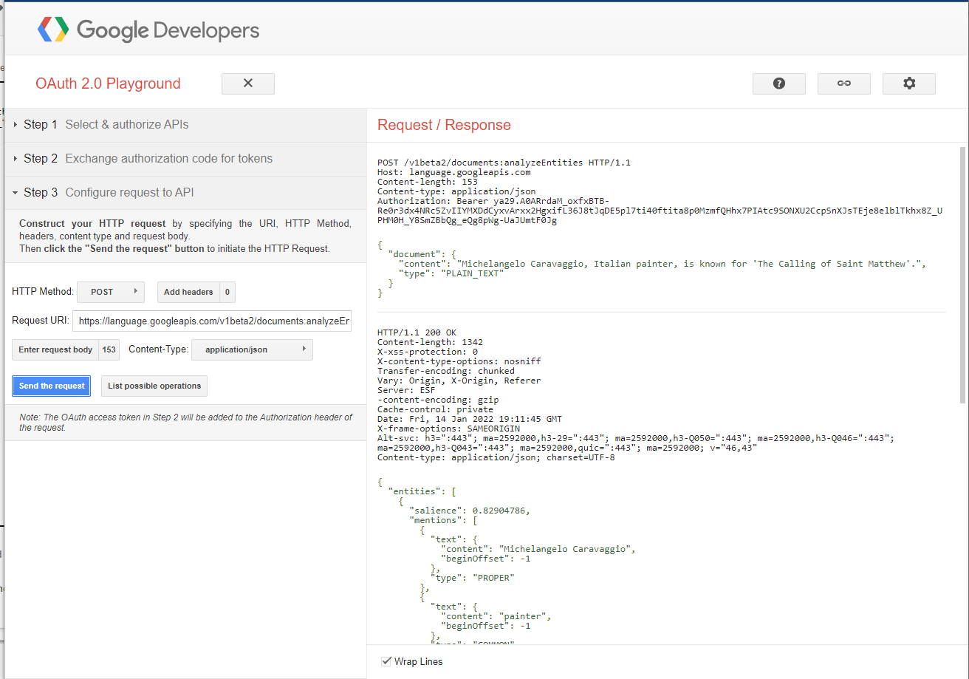Click the multicolored chevron logo icon
Viewport: 969px width, 679px height.
click(x=52, y=30)
